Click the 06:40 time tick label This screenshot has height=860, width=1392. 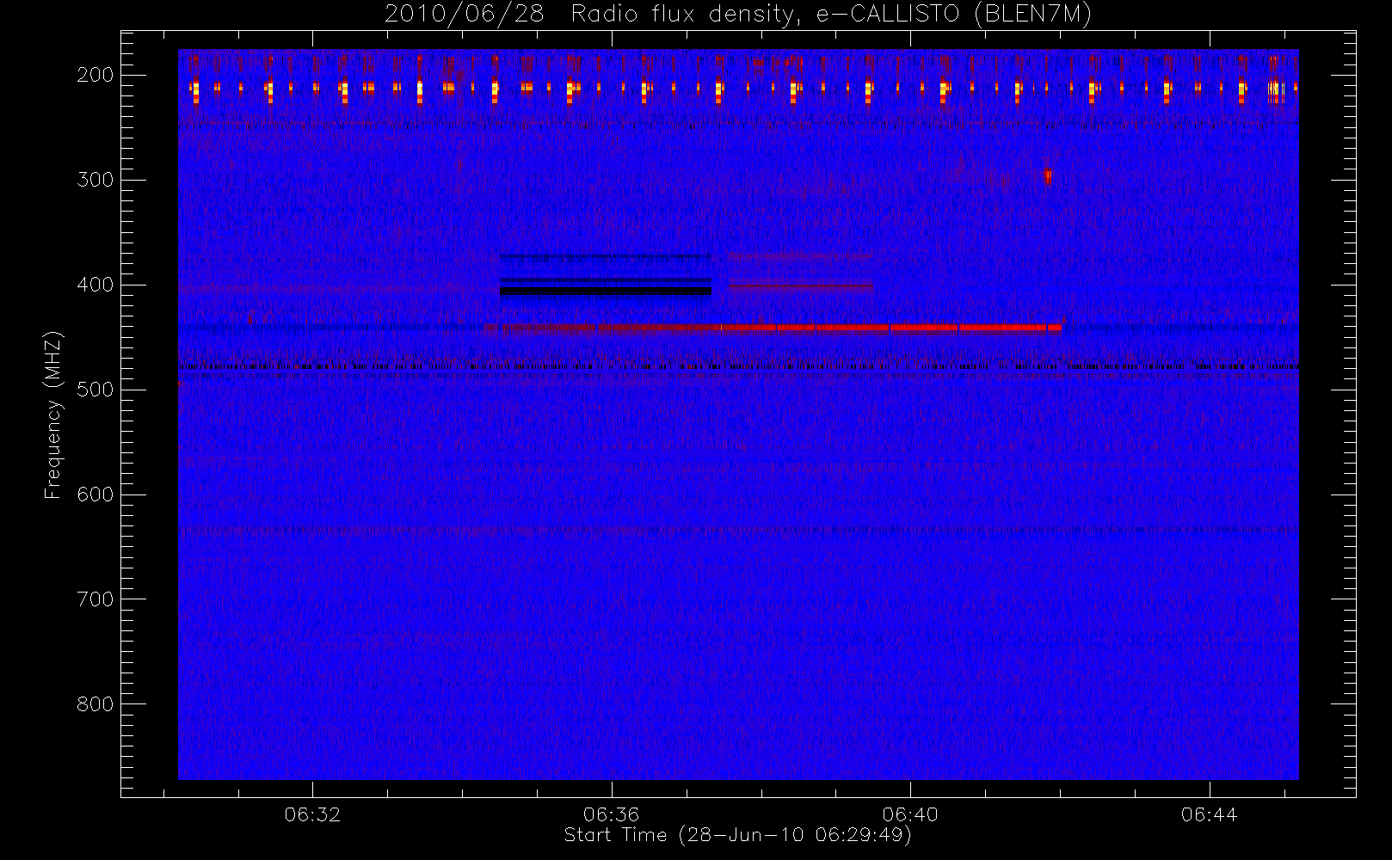pos(910,814)
